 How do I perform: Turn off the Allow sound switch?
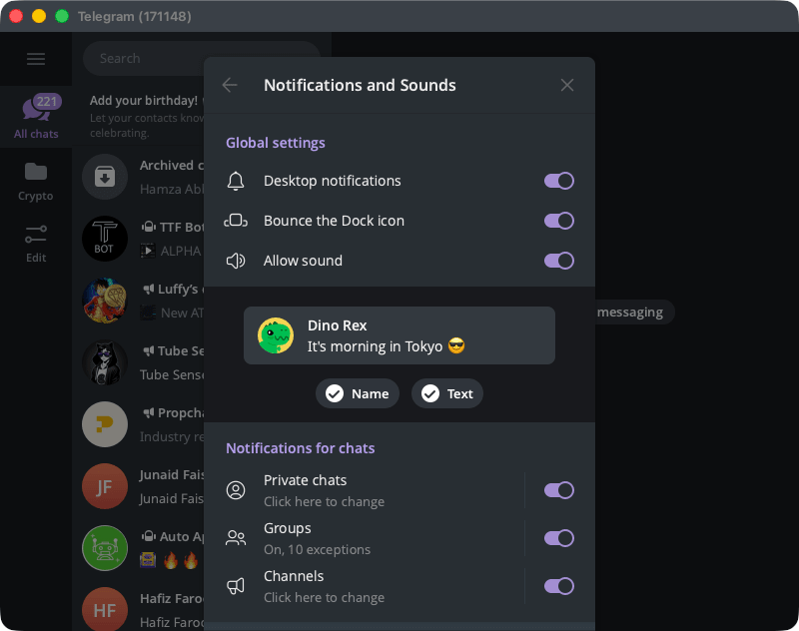pyautogui.click(x=558, y=261)
